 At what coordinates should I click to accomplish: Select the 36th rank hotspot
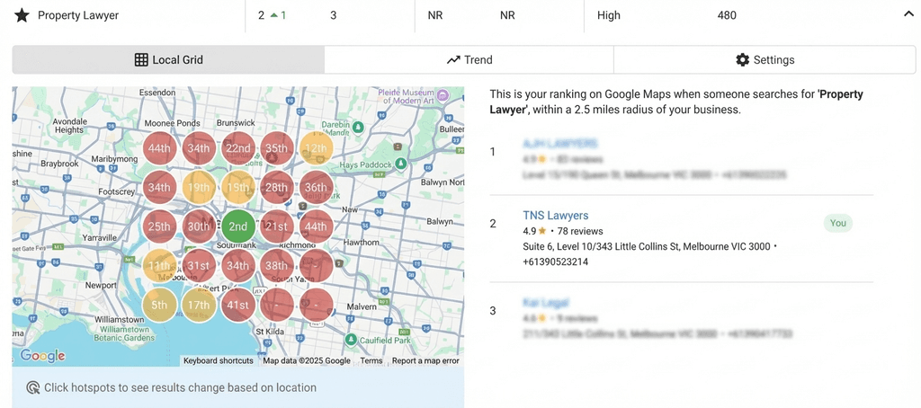(316, 188)
